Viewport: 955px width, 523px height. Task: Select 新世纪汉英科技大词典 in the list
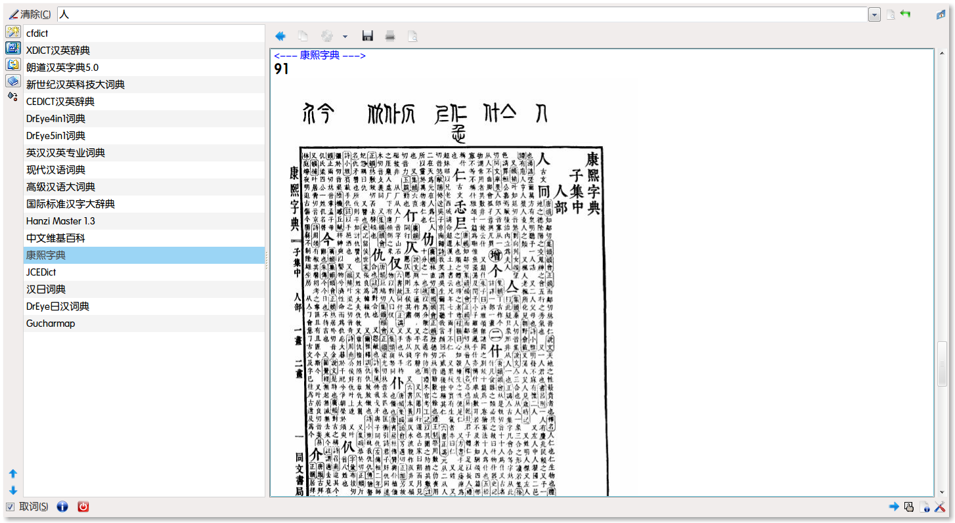tap(144, 85)
